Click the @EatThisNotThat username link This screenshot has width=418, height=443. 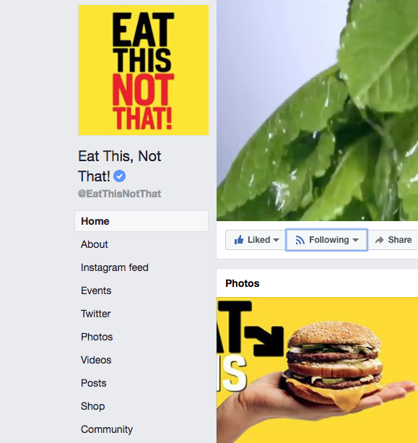119,194
